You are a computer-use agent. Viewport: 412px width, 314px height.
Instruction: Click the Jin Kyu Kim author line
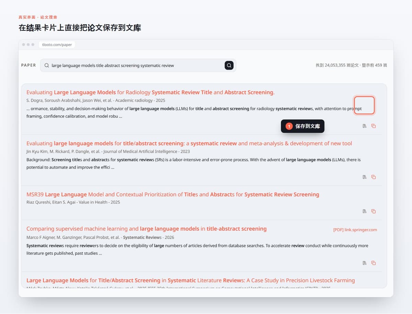pyautogui.click(x=108, y=151)
